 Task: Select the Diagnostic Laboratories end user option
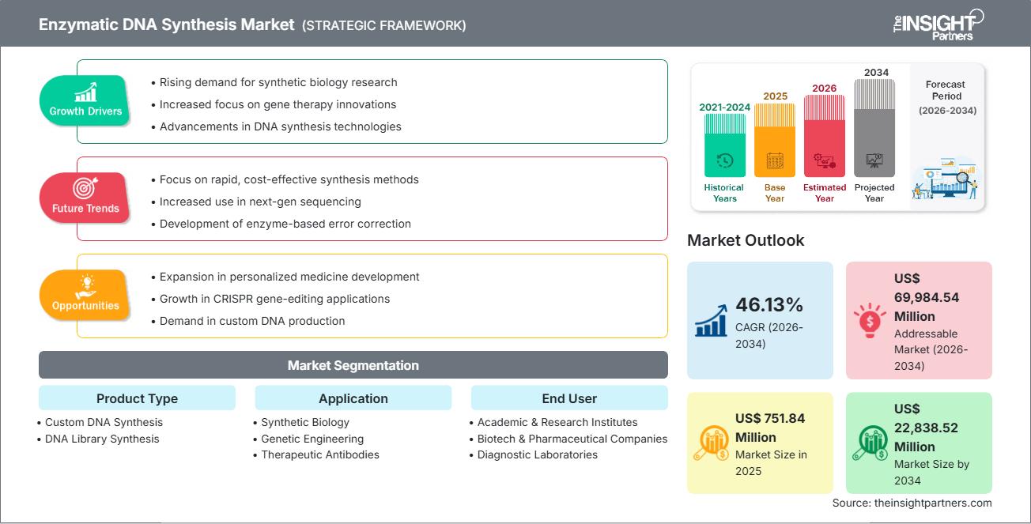pyautogui.click(x=538, y=454)
